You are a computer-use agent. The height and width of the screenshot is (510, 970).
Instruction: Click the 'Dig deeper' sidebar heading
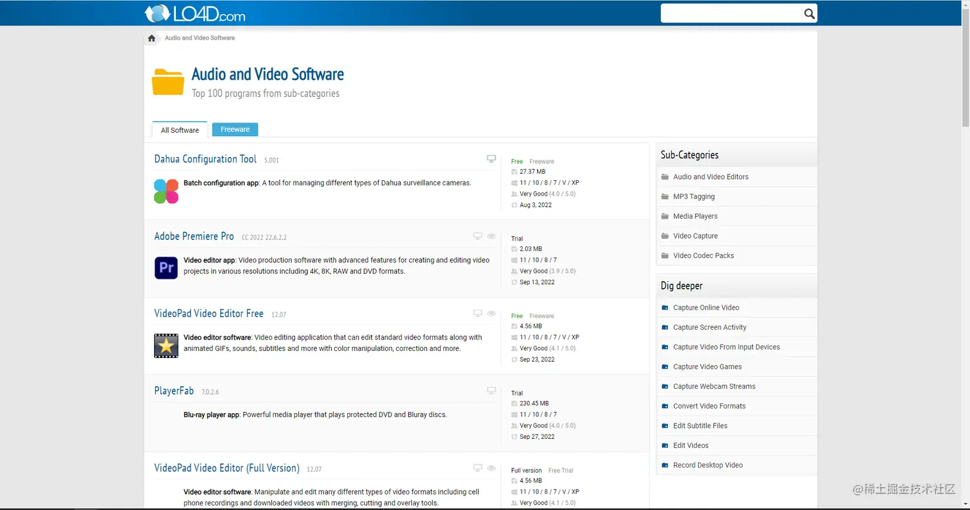pyautogui.click(x=681, y=285)
